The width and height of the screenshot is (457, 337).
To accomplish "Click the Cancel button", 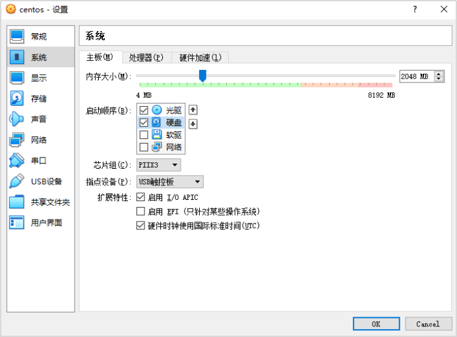I will tap(428, 324).
